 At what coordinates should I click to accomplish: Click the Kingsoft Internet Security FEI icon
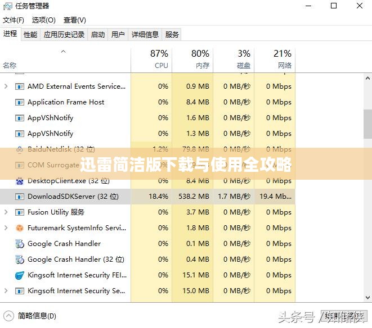[20, 275]
